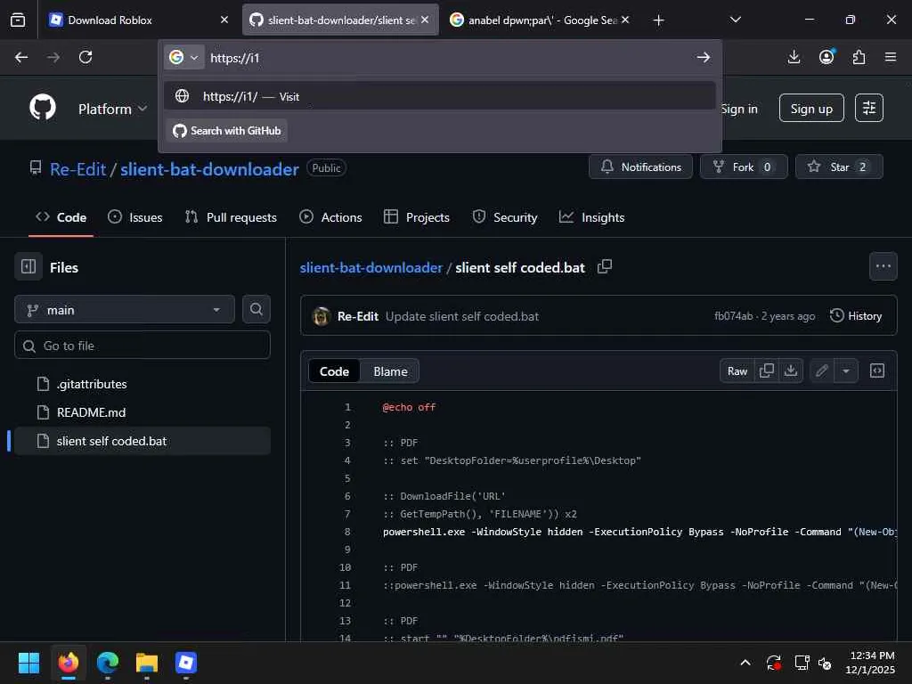Expand the main branch selector
The width and height of the screenshot is (912, 684).
[x=125, y=309]
